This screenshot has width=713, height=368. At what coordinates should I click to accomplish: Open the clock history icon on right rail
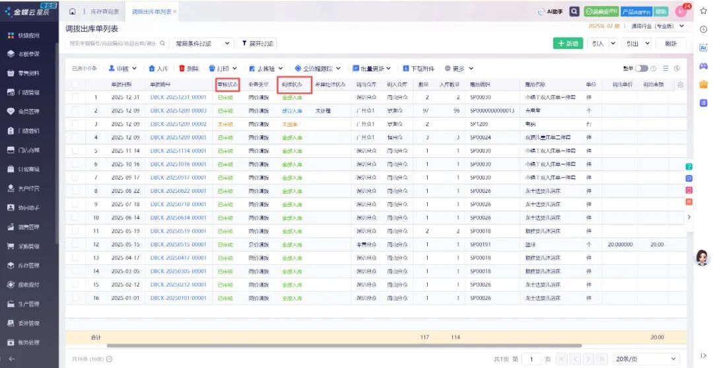(704, 29)
